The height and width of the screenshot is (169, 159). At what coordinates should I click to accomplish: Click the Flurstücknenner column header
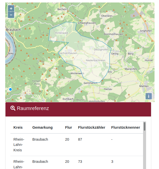(125, 127)
